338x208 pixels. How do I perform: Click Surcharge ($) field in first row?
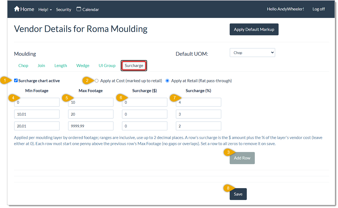pyautogui.click(x=145, y=102)
